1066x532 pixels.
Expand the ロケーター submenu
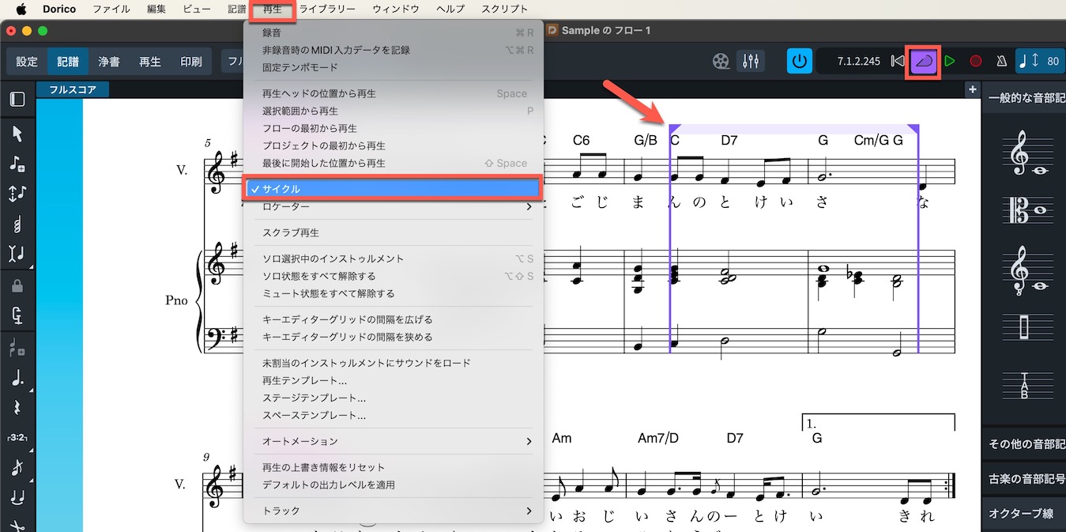[394, 206]
